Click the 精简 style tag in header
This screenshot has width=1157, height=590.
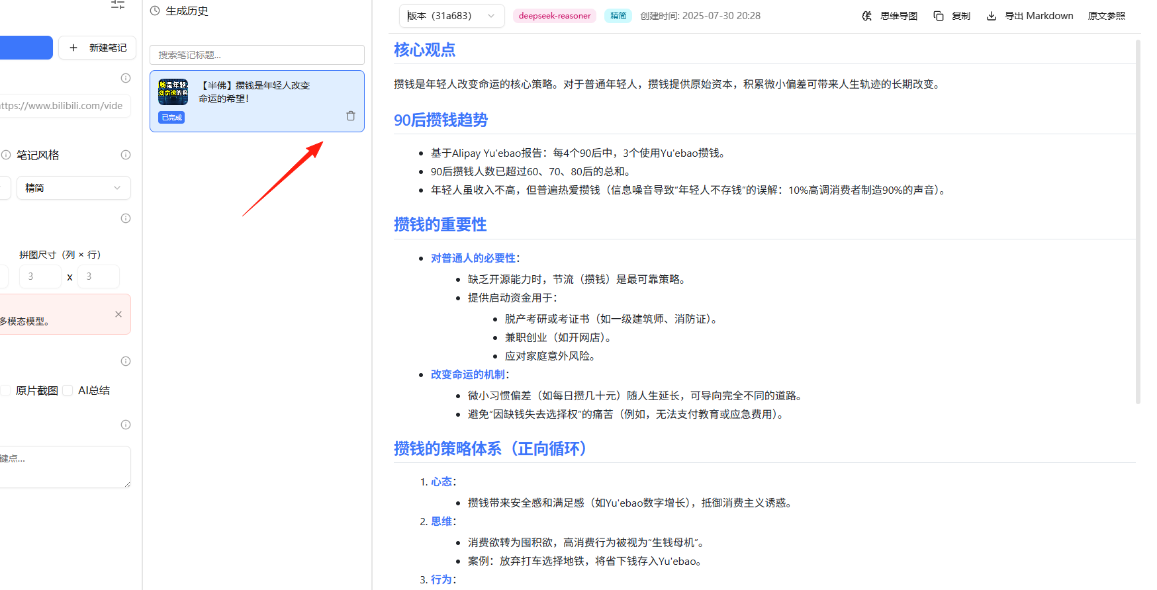point(618,16)
